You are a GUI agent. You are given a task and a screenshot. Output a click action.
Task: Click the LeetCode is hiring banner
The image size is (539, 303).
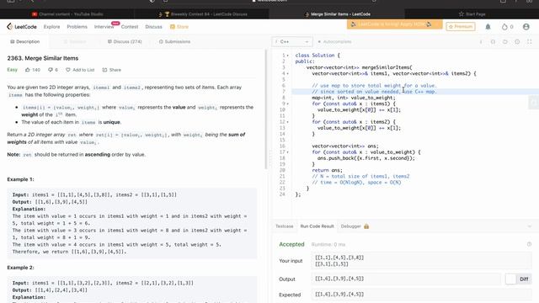pyautogui.click(x=394, y=24)
